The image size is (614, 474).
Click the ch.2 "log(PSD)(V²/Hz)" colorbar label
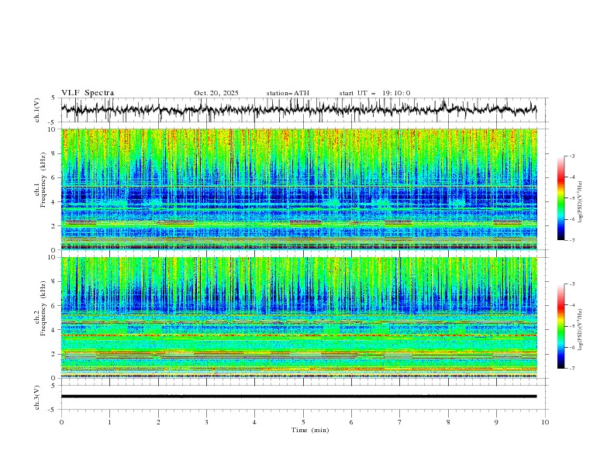[580, 330]
